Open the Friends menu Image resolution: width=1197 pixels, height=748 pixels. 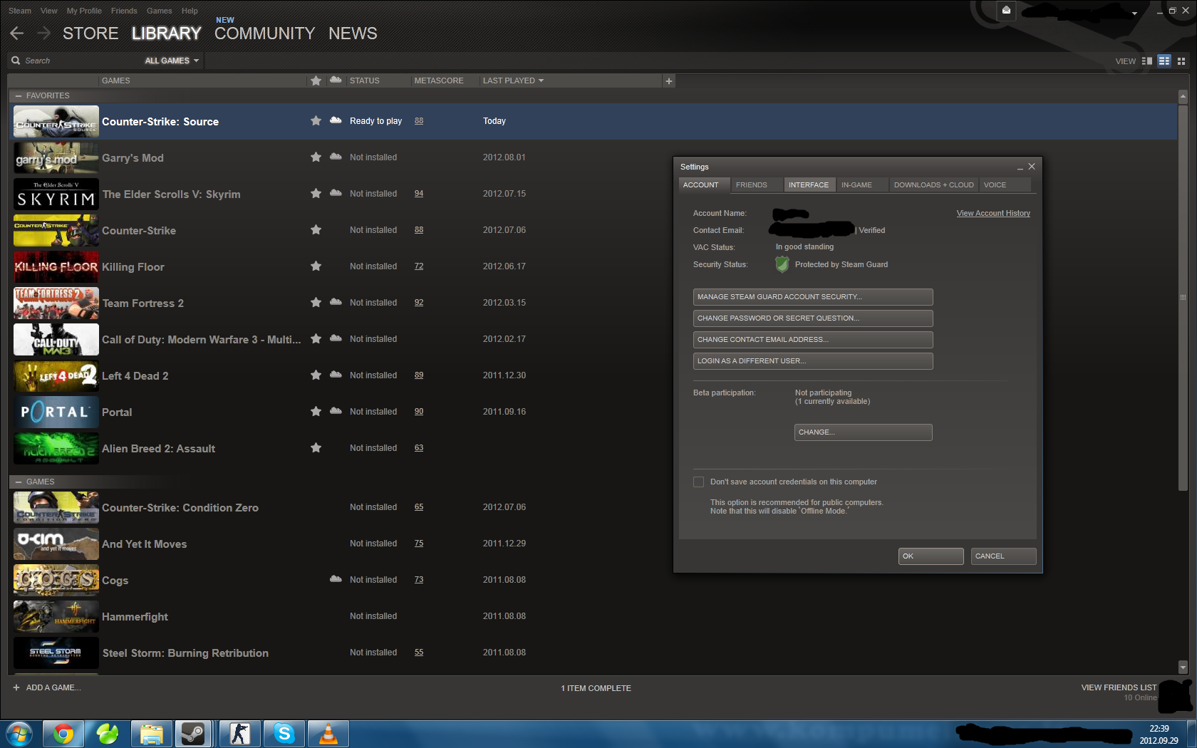(x=124, y=11)
